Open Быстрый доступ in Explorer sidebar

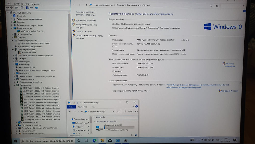click(81, 119)
